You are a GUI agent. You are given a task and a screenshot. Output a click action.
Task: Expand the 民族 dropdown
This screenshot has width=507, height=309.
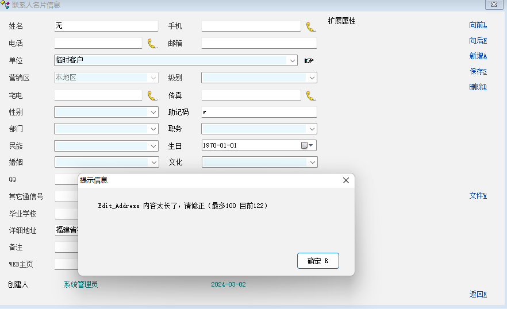[153, 146]
